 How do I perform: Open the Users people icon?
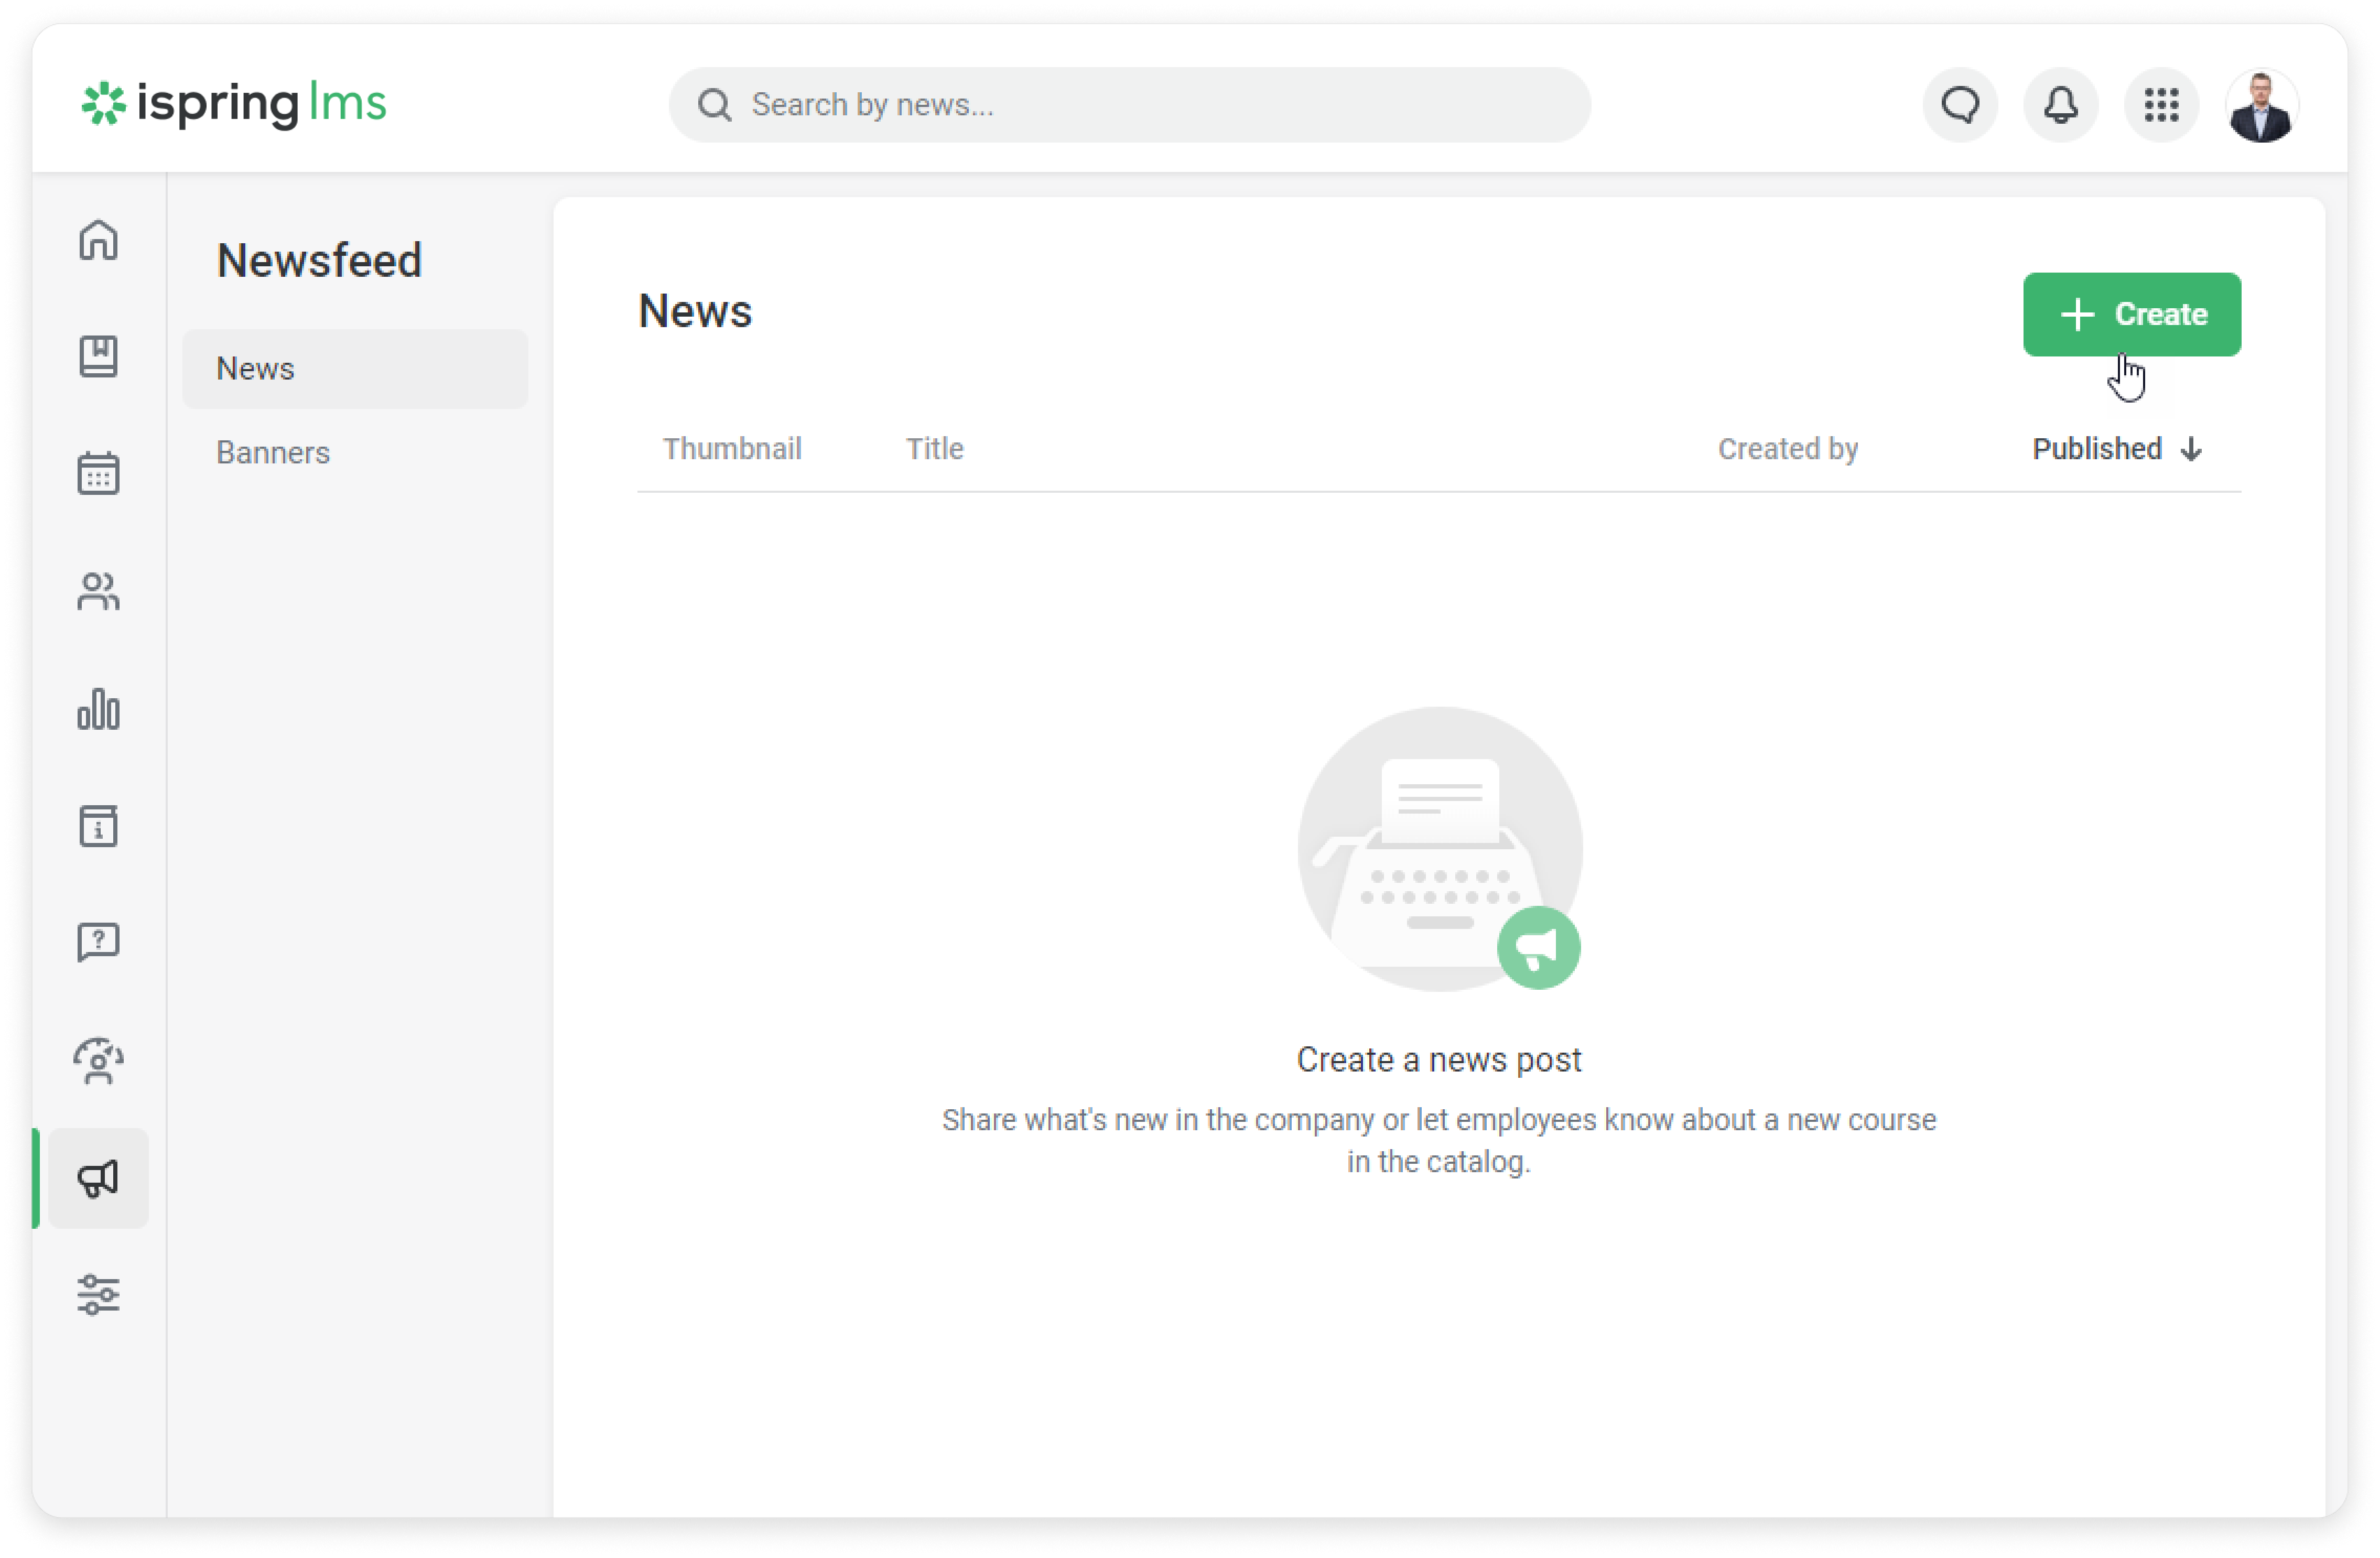[x=98, y=591]
